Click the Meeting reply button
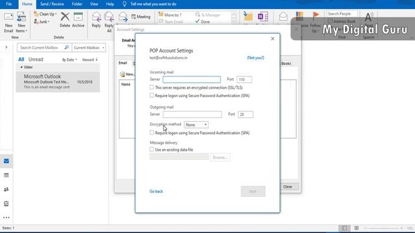415x233 pixels. coord(141,17)
